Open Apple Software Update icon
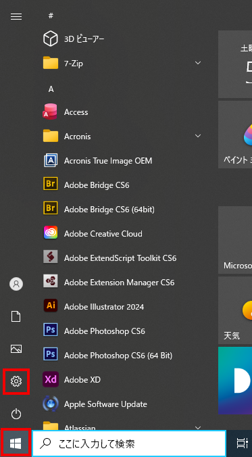The image size is (252, 457). tap(51, 404)
